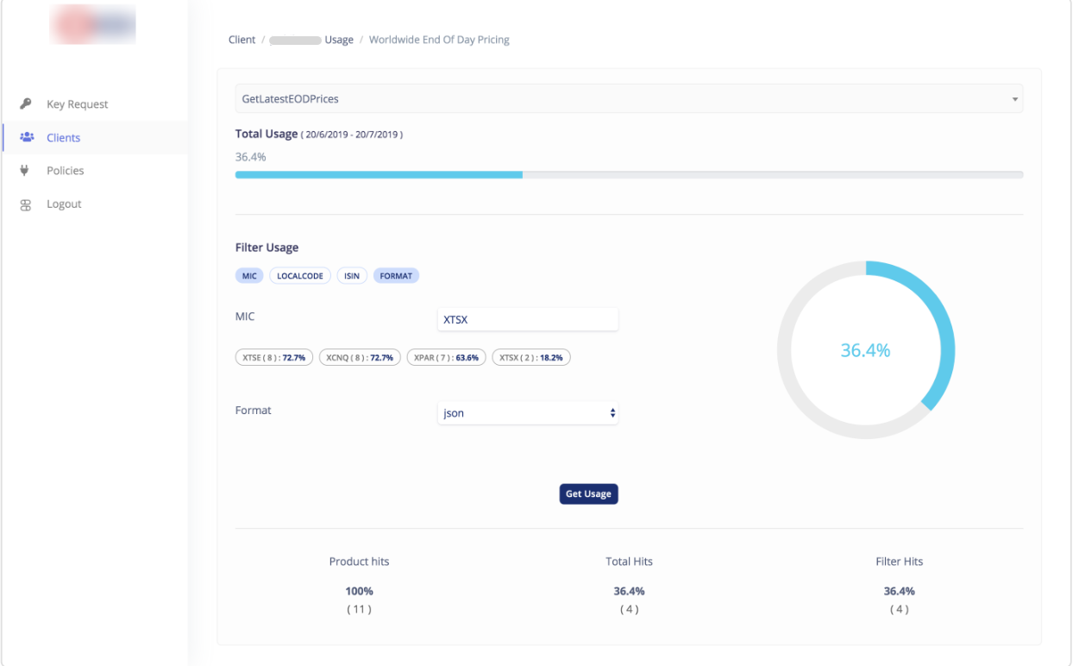Go to Policies in sidebar
Screen dimensions: 1073x666
(65, 171)
